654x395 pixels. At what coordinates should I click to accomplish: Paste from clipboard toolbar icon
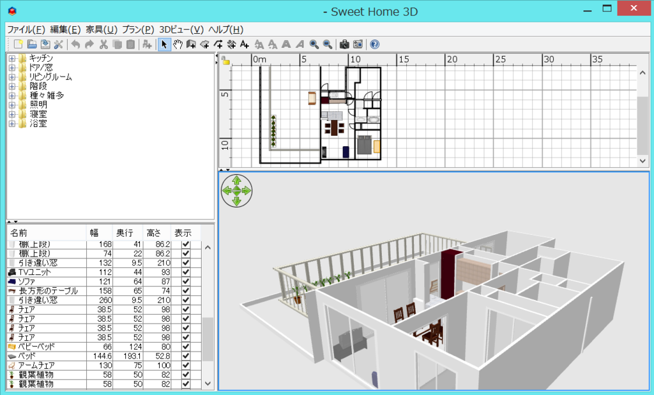[x=130, y=44]
